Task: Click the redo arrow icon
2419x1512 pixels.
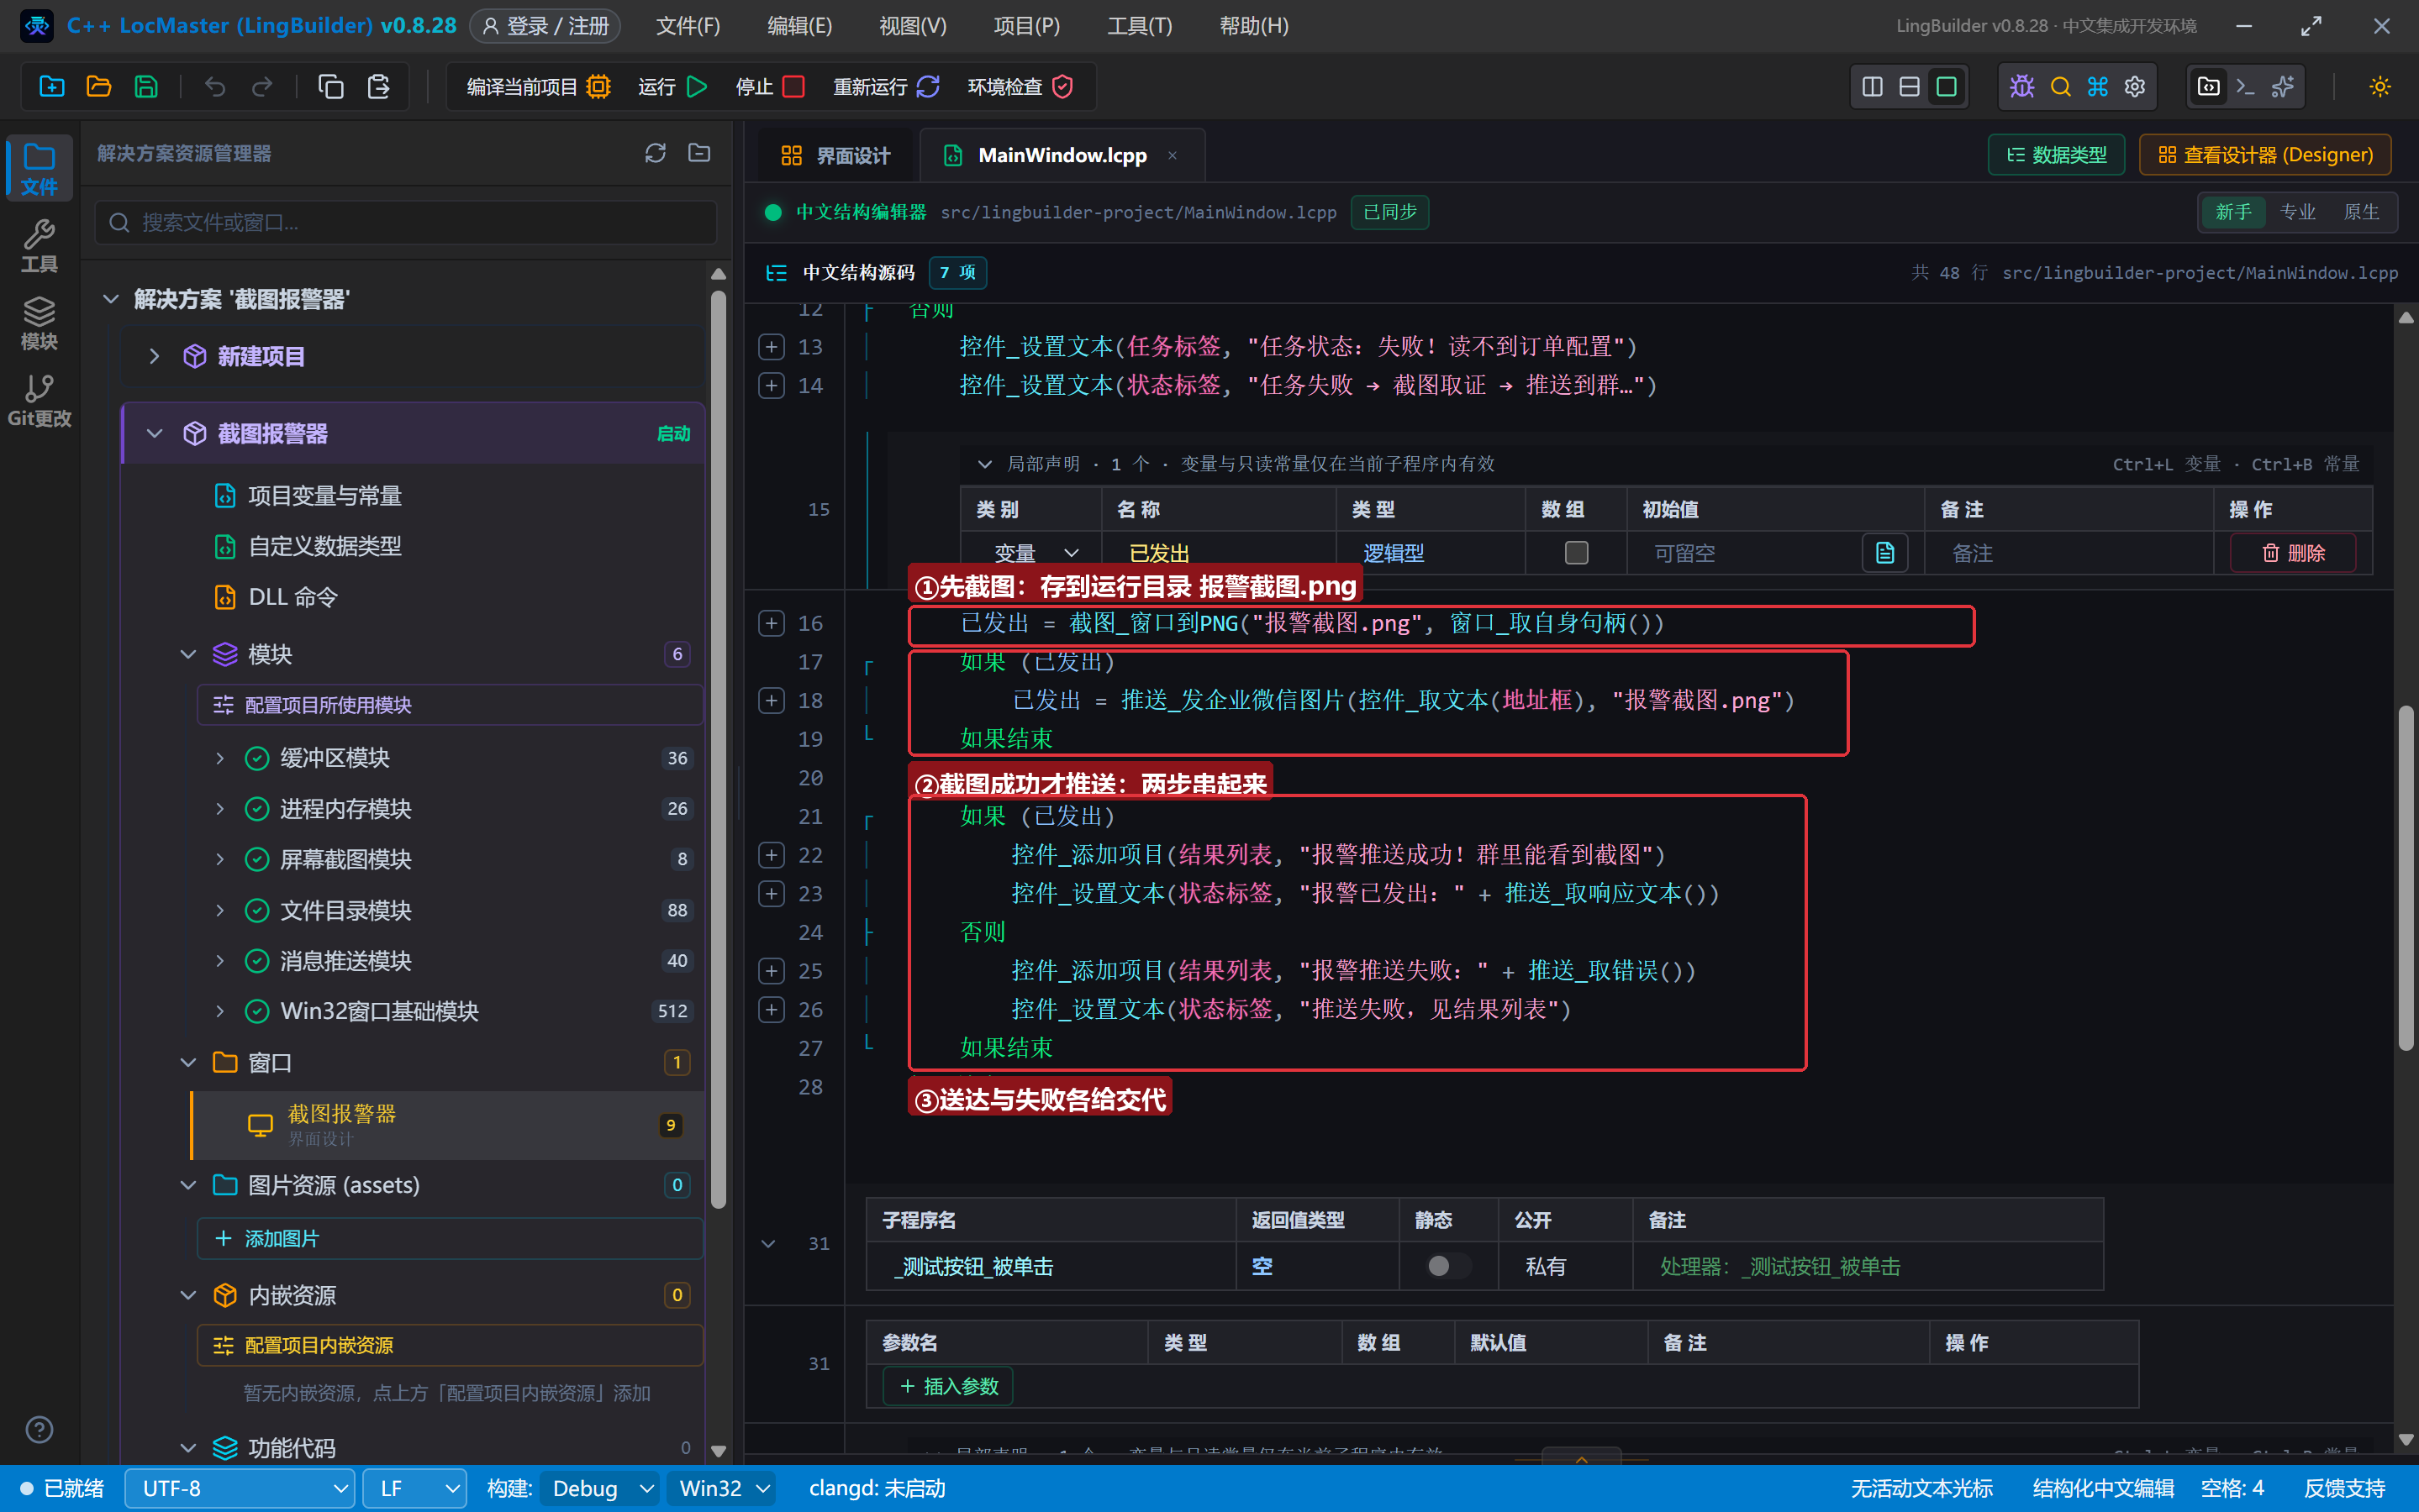Action: pos(262,87)
